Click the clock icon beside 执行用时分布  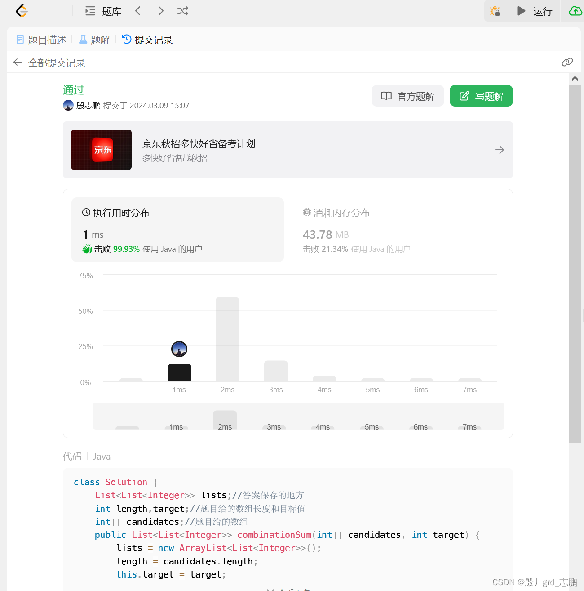pyautogui.click(x=86, y=212)
